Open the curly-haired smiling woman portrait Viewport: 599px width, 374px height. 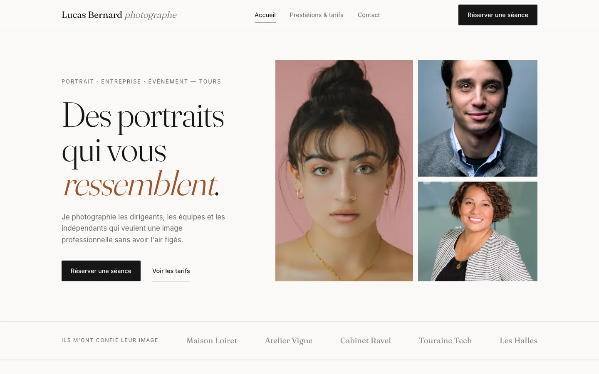pos(478,231)
